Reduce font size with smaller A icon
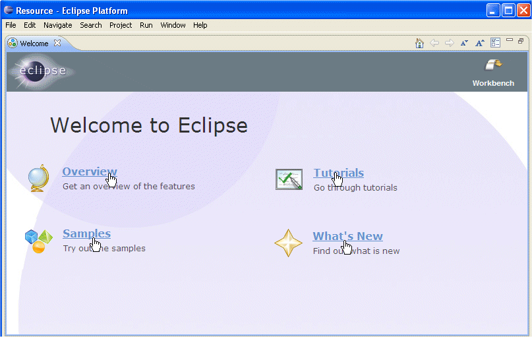This screenshot has height=337, width=532. [x=464, y=43]
